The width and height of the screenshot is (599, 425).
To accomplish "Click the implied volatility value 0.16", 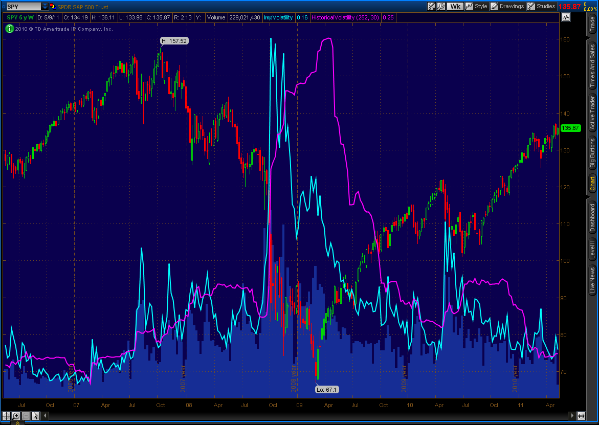I will tap(302, 17).
